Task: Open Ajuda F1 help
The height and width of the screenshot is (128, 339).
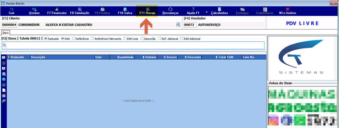Action: pos(193,11)
